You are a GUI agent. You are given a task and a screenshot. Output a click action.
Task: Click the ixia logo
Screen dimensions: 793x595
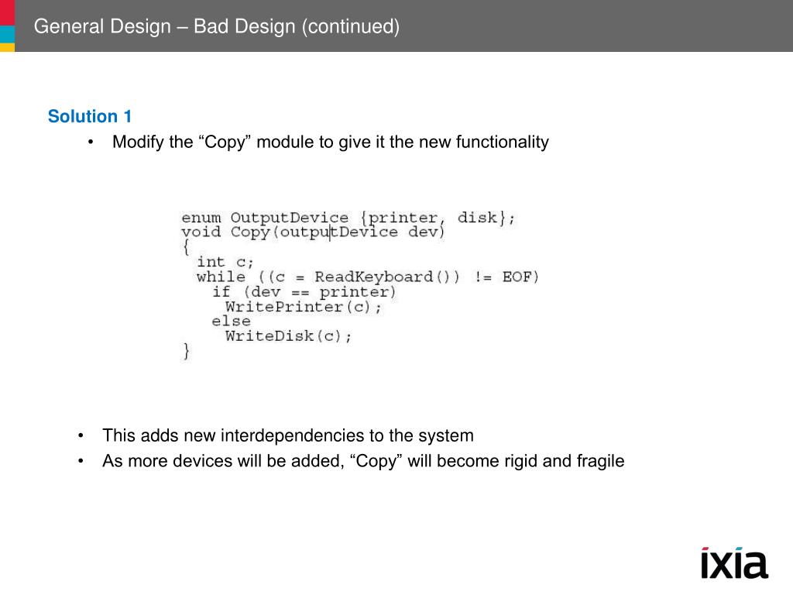coord(734,562)
